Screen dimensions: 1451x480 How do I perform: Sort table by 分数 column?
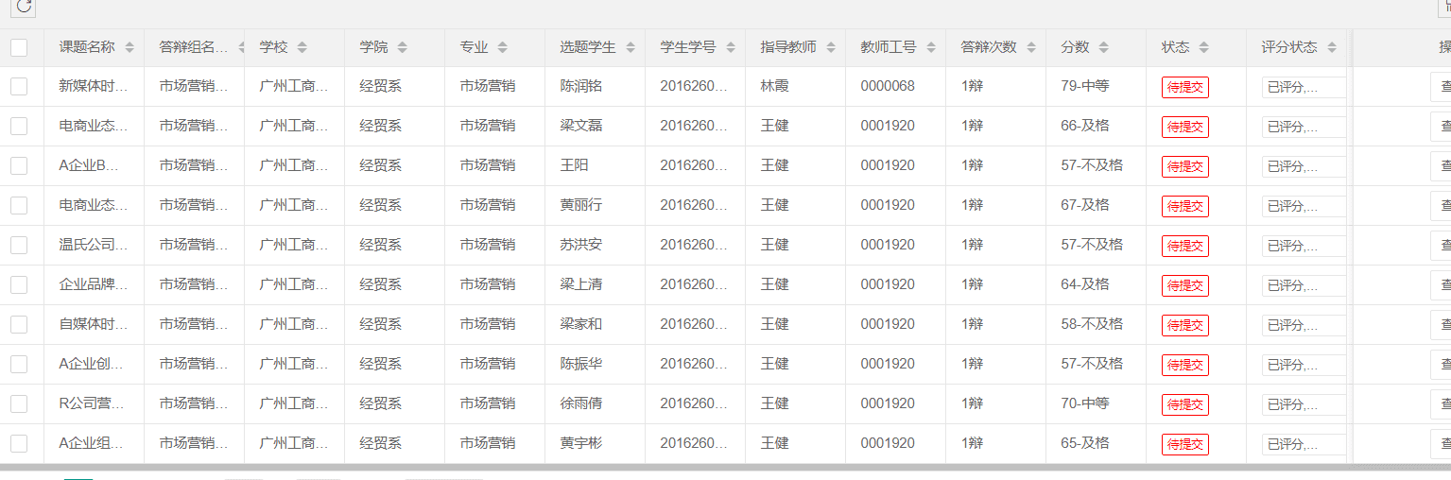tap(1103, 47)
